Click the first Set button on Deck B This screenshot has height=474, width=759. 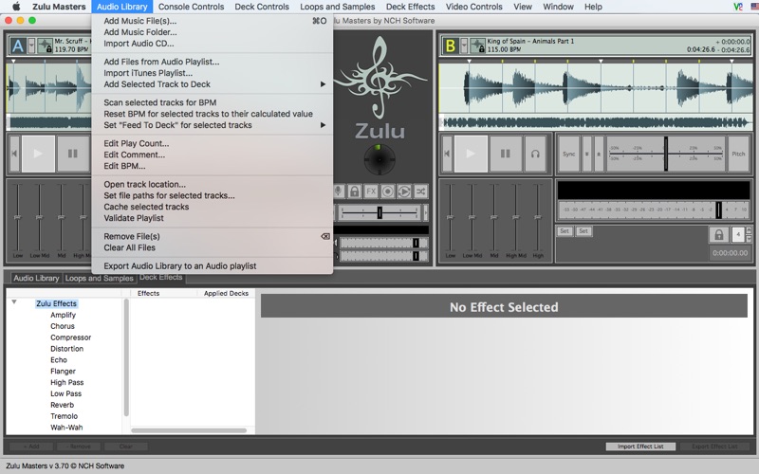(x=565, y=231)
